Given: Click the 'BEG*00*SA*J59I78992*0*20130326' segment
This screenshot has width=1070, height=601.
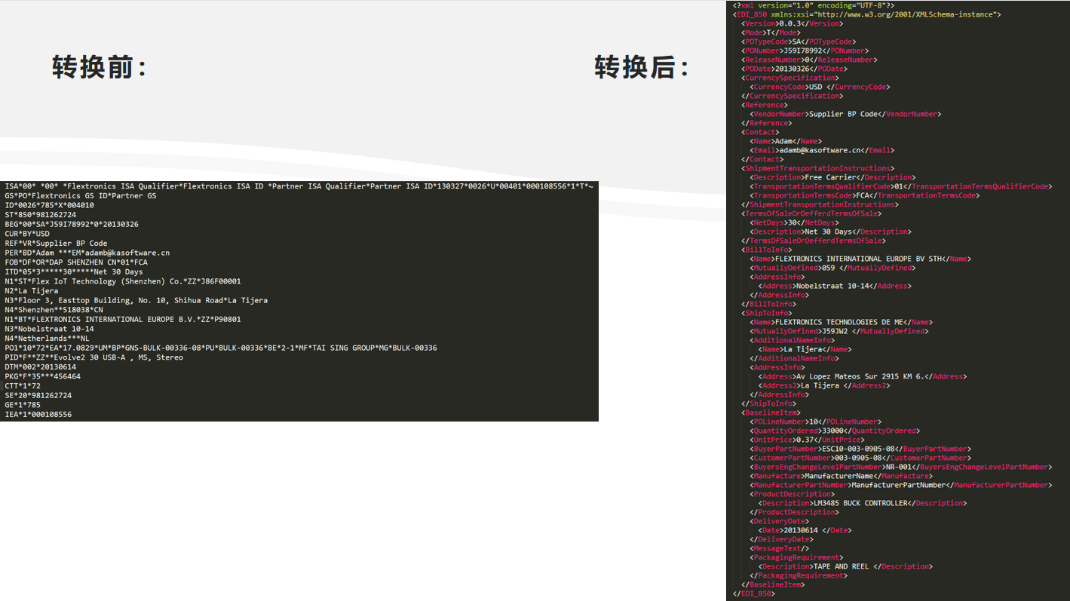Looking at the screenshot, I should pyautogui.click(x=72, y=225).
